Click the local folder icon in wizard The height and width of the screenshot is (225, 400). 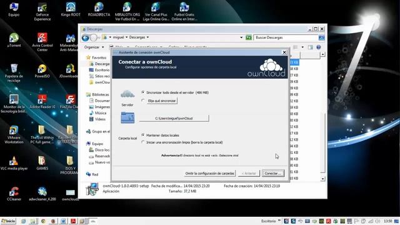tap(127, 117)
